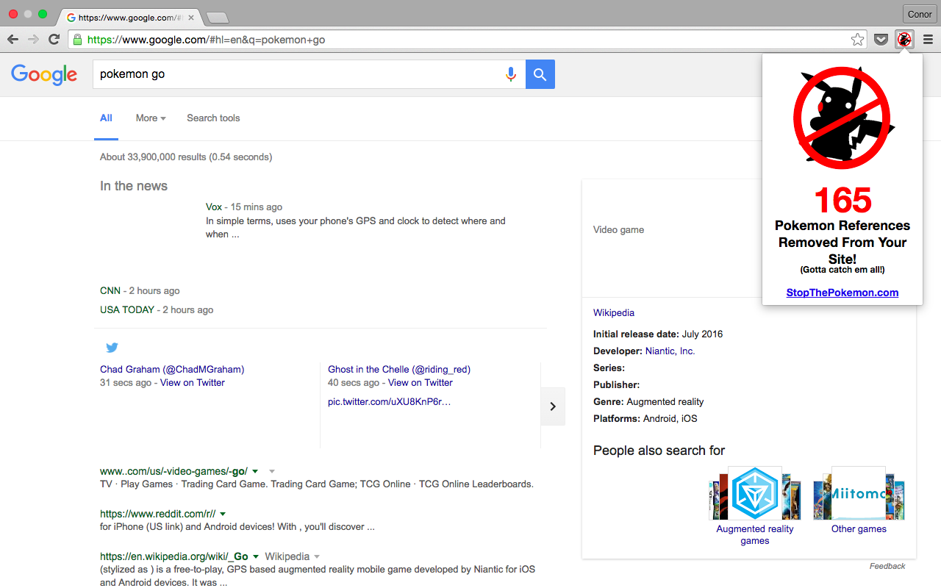941x588 pixels.
Task: Click the Google logo
Action: 44,74
